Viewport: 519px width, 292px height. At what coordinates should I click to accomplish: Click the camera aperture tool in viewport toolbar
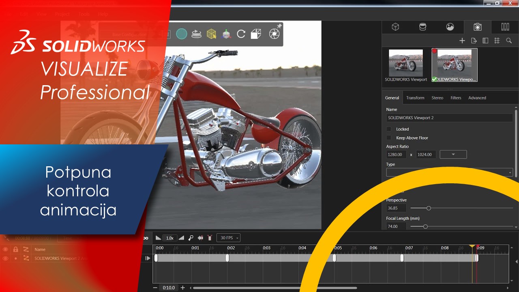(x=274, y=34)
